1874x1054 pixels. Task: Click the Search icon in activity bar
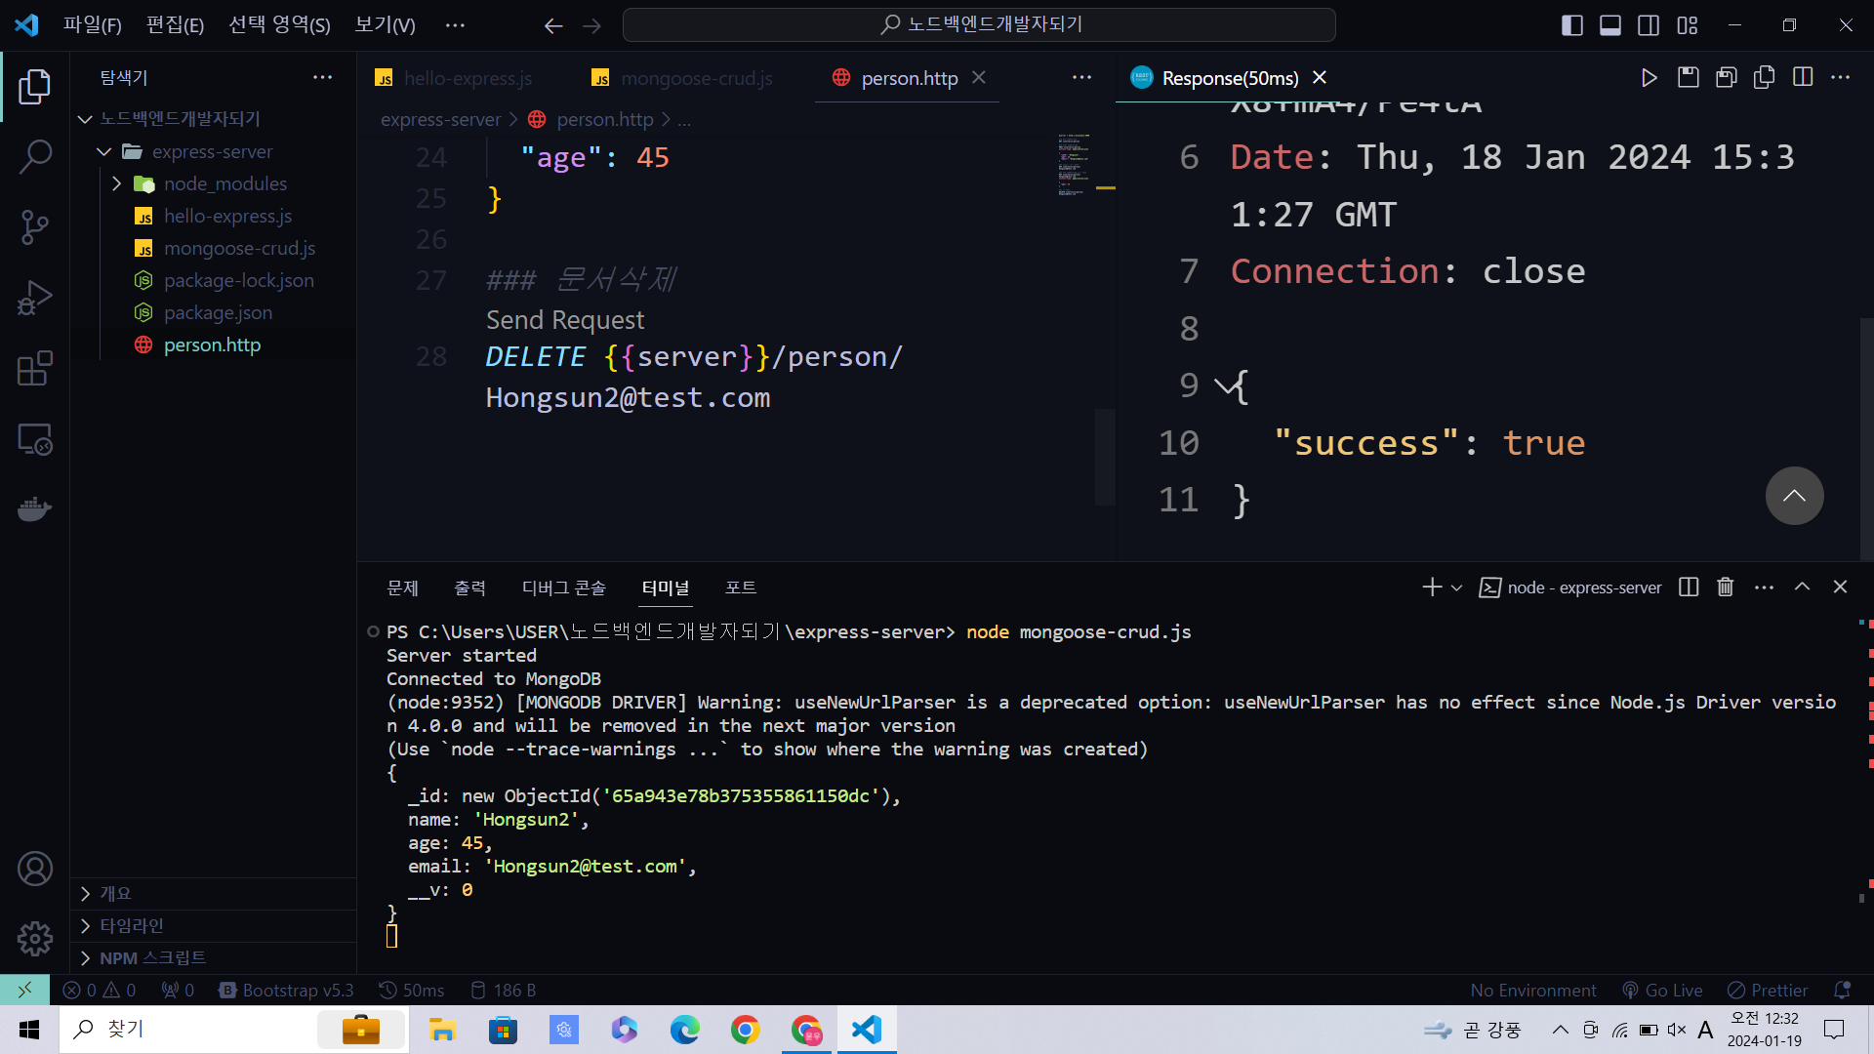coord(35,156)
